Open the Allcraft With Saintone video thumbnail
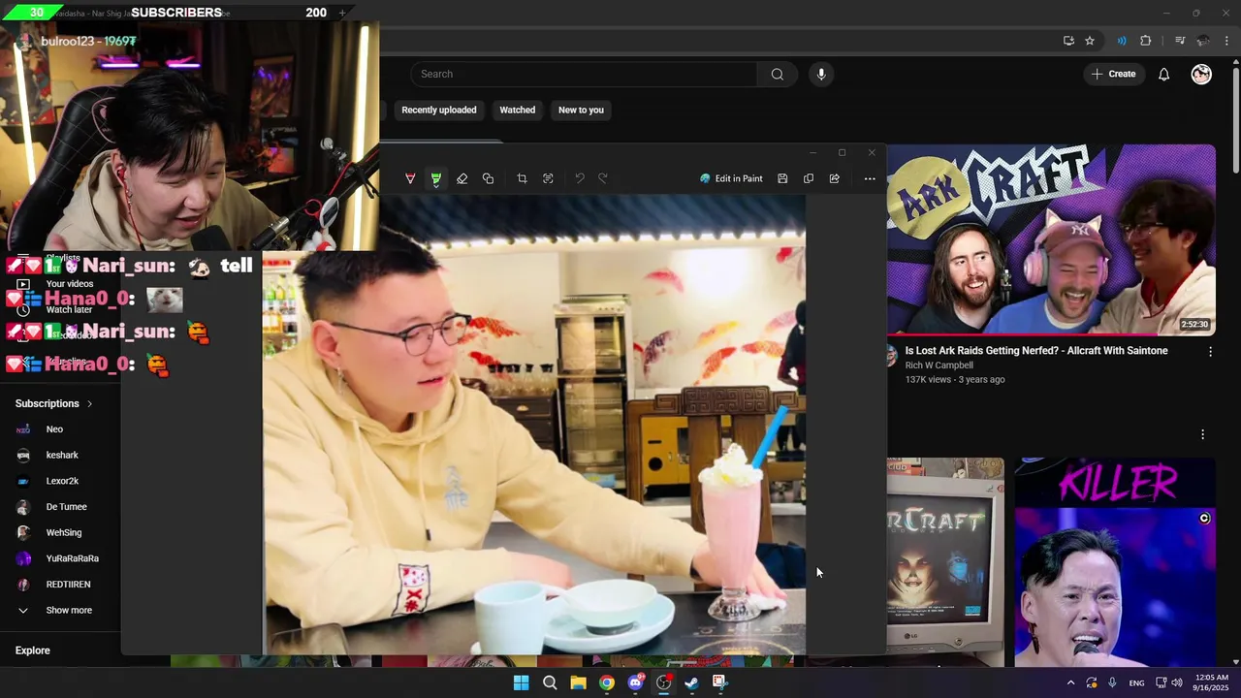Viewport: 1241px width, 698px height. 1051,239
